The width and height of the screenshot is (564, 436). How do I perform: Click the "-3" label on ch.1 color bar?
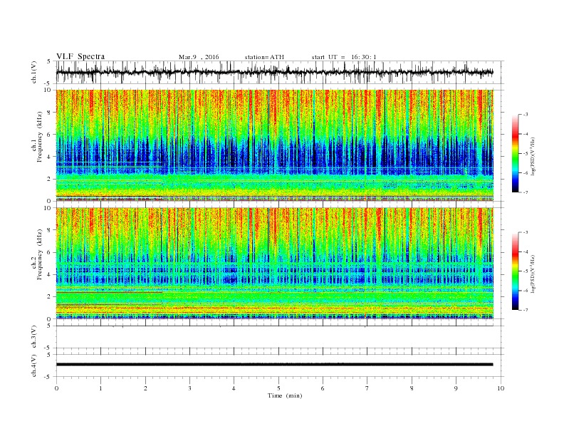526,115
